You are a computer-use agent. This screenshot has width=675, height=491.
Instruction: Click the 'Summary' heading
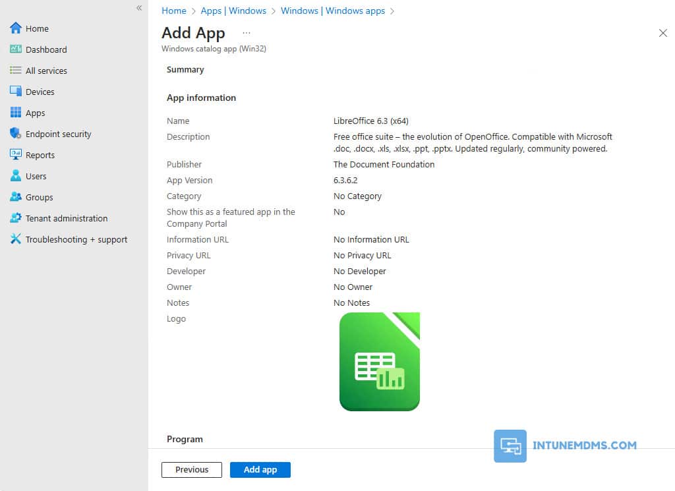pyautogui.click(x=185, y=70)
